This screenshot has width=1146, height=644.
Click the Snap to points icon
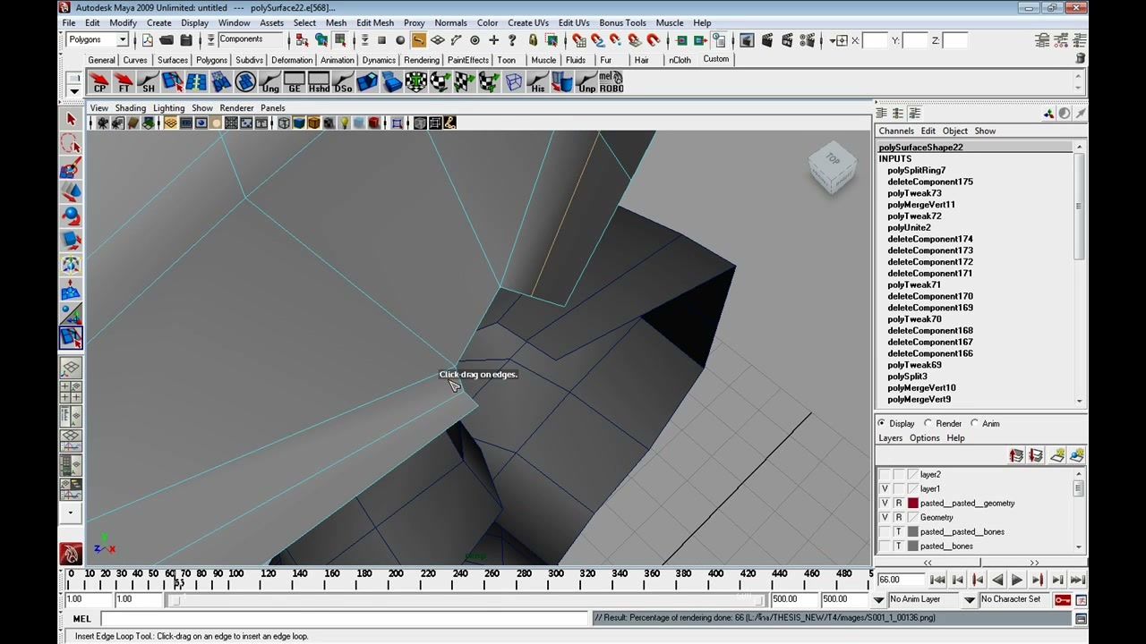click(616, 40)
